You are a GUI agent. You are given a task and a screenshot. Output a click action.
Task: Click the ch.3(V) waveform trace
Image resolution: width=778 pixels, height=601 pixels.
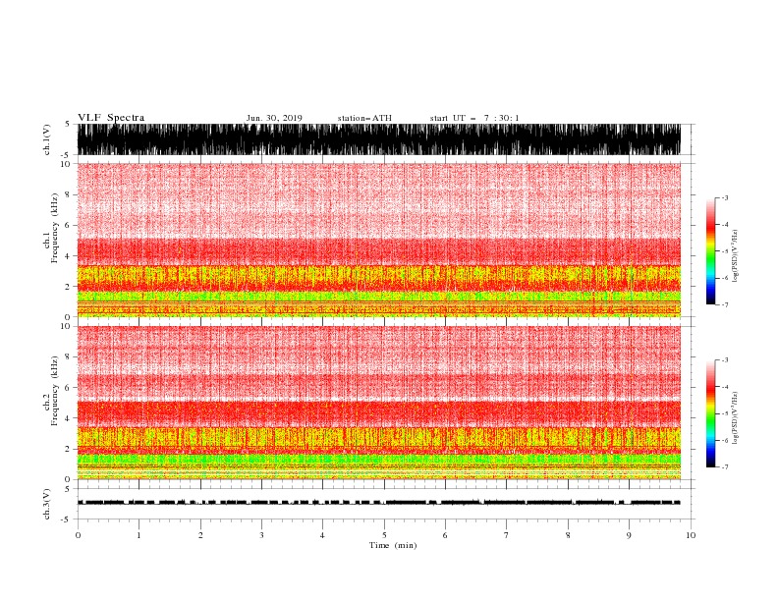[378, 503]
